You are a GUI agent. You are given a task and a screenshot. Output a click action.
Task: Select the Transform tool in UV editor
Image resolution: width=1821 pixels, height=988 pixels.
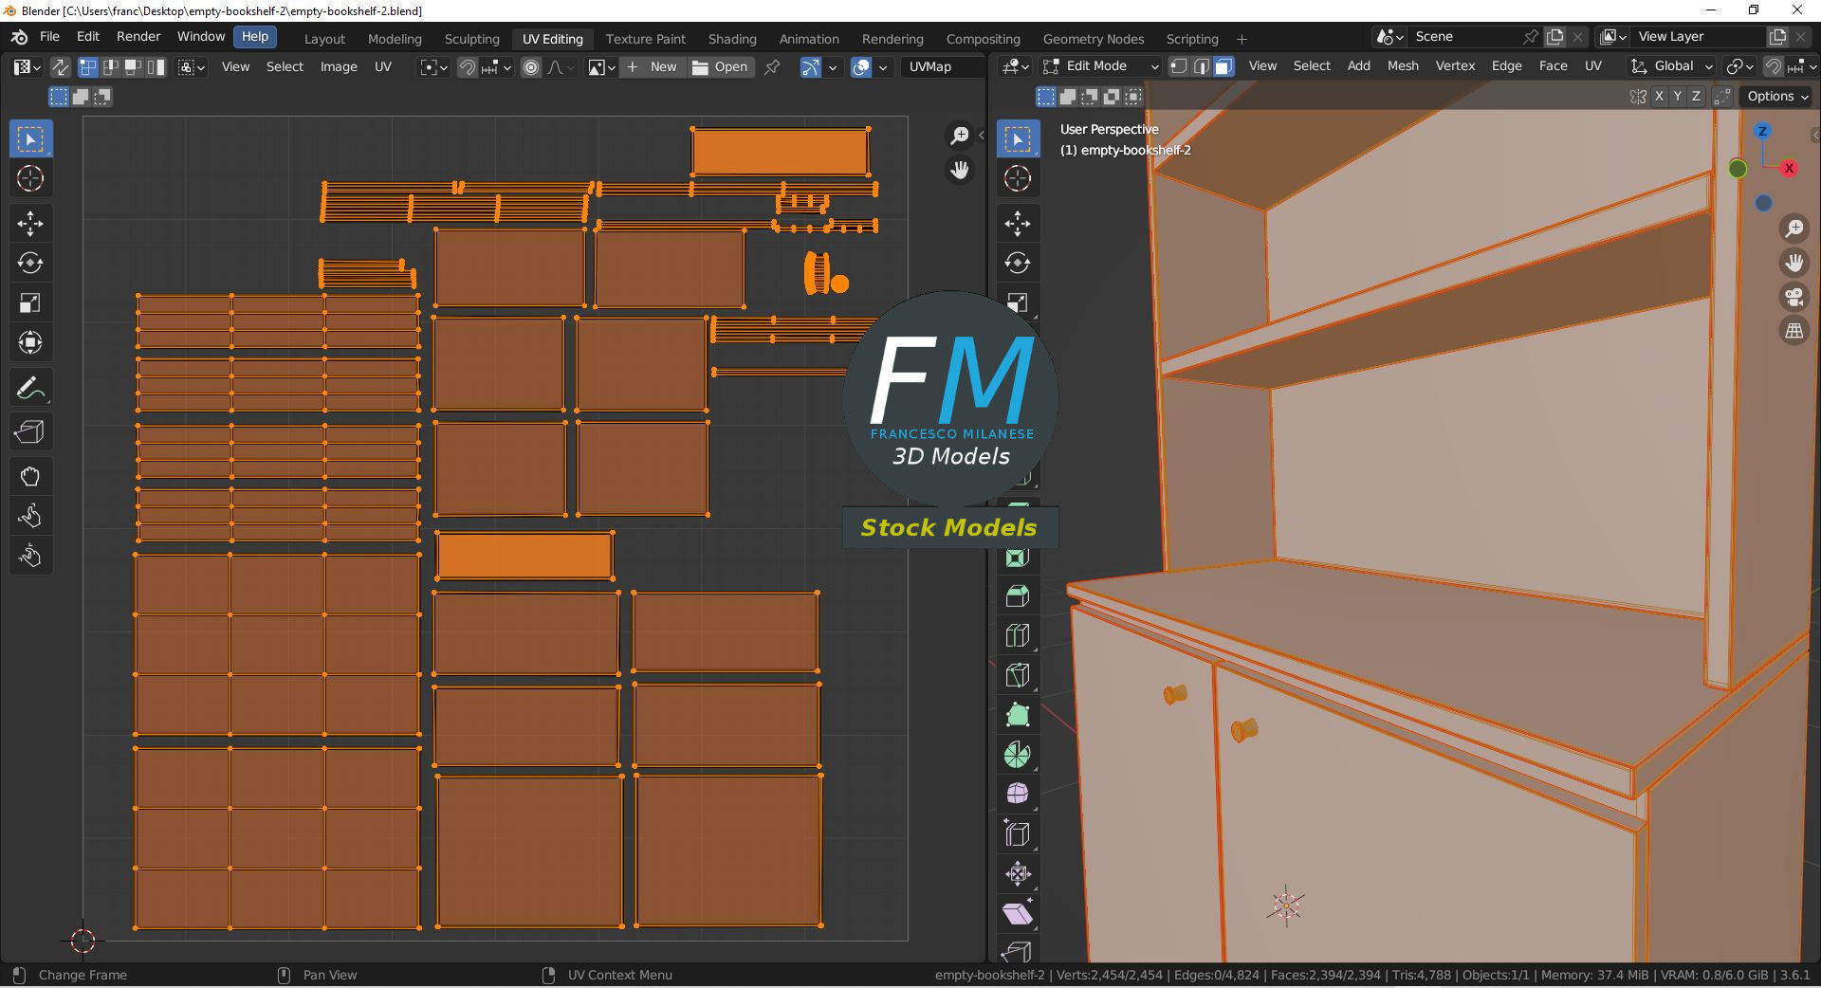(x=30, y=343)
